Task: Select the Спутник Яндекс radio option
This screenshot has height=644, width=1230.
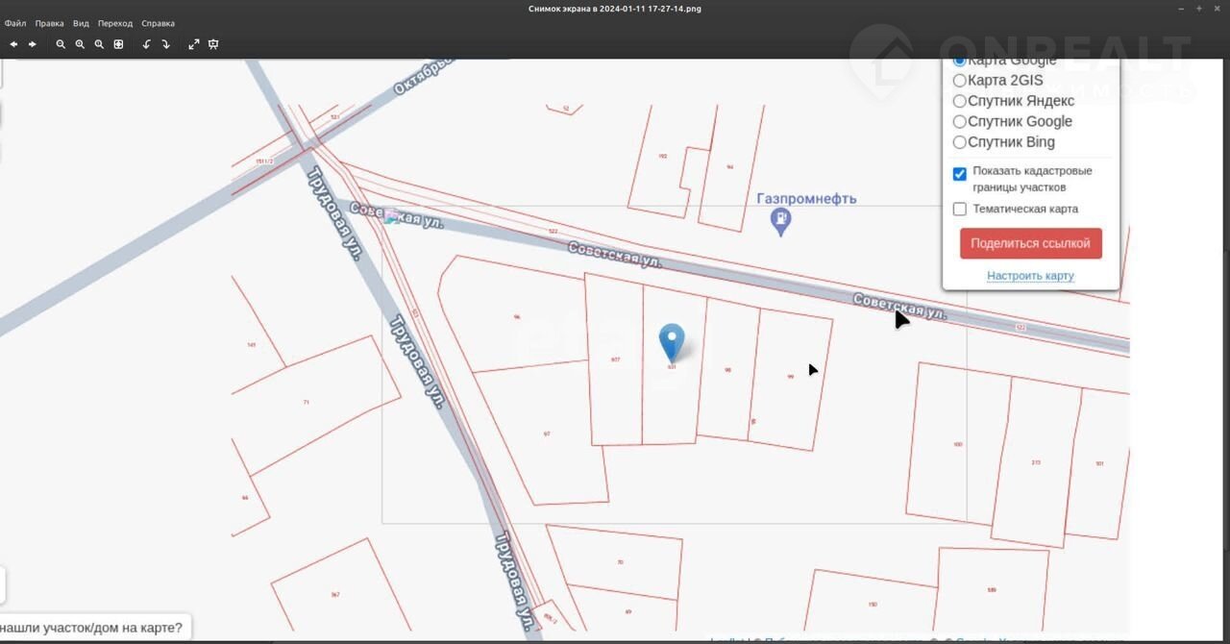Action: coord(959,101)
